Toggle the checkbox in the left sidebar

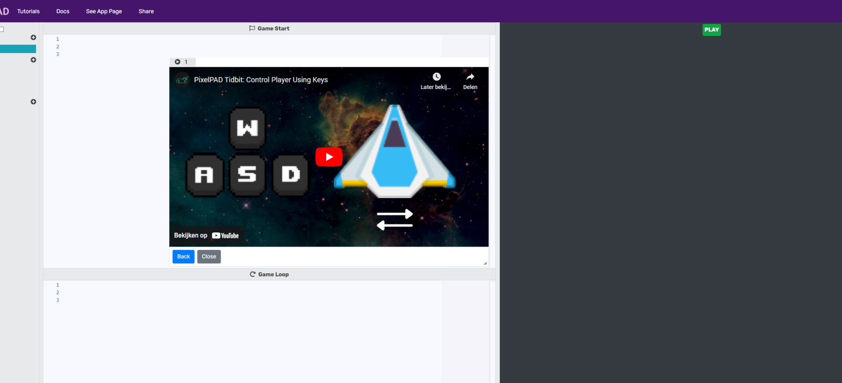click(2, 29)
